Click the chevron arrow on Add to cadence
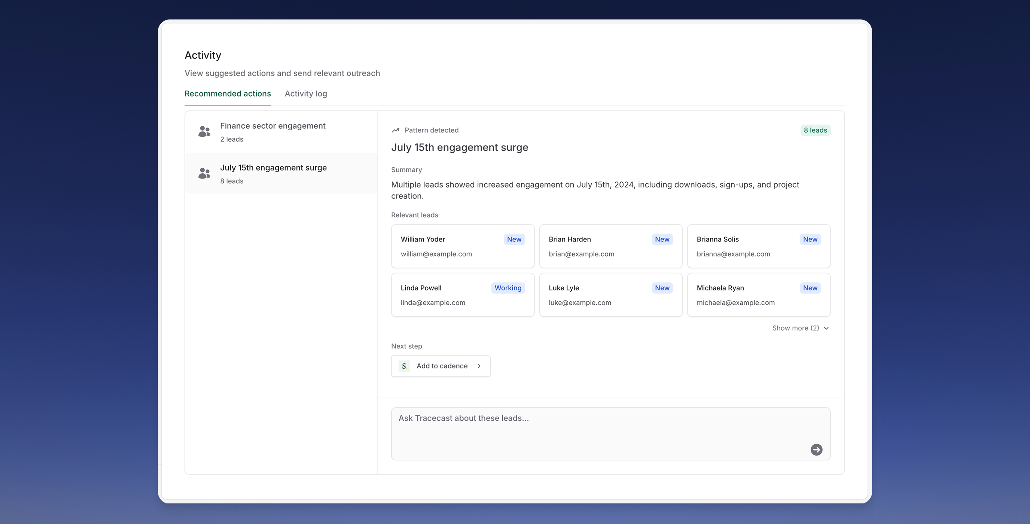The width and height of the screenshot is (1030, 524). [x=479, y=366]
